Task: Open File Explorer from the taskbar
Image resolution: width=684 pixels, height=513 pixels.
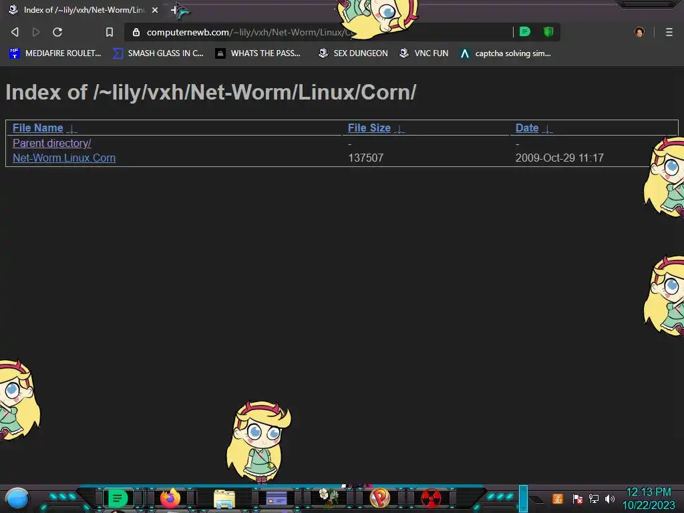Action: coord(224,499)
